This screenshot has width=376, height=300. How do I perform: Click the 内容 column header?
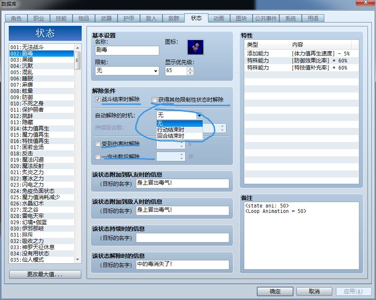click(x=321, y=45)
